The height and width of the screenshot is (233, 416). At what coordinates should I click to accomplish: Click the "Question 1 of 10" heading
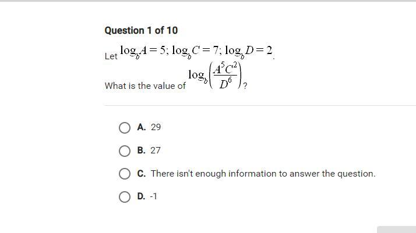pyautogui.click(x=141, y=30)
